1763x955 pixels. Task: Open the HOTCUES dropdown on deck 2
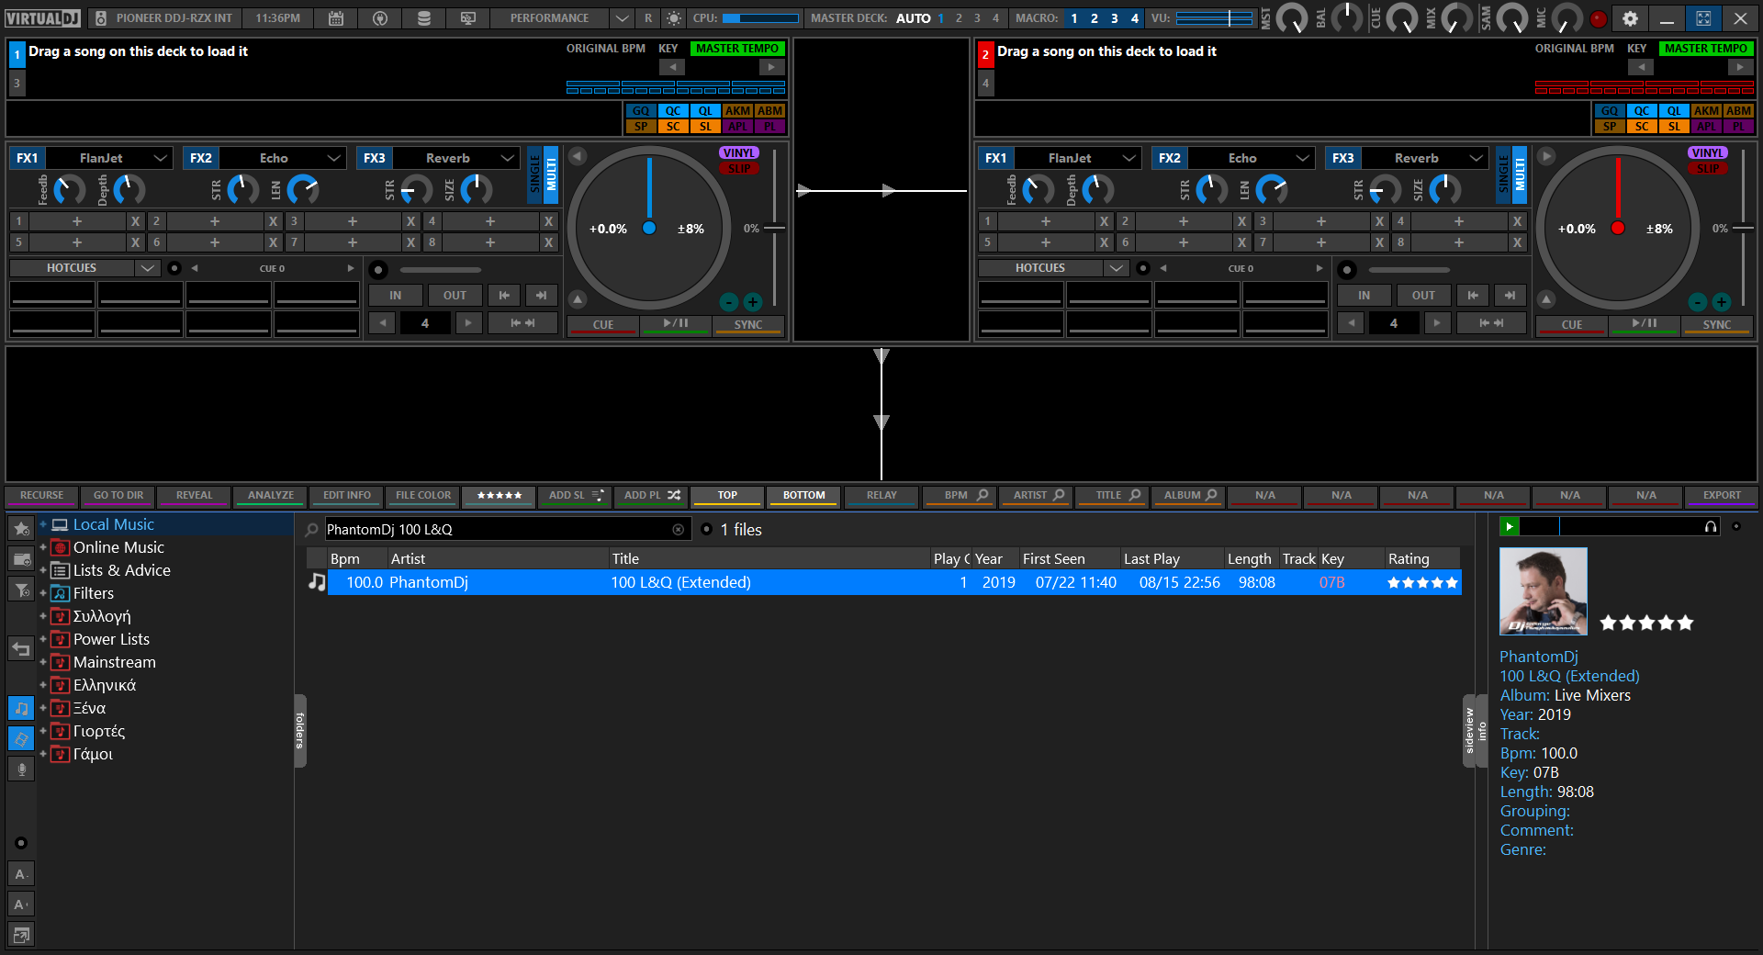[1116, 268]
